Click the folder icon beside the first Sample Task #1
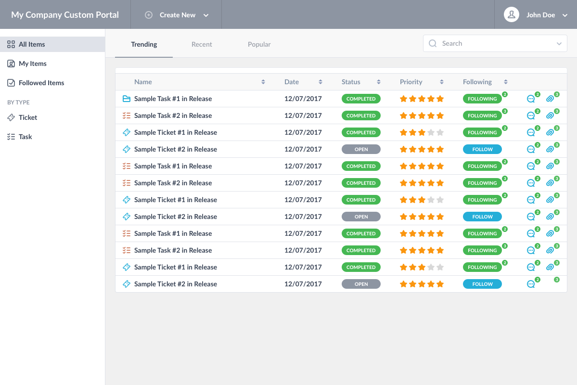This screenshot has height=385, width=577. pyautogui.click(x=127, y=99)
